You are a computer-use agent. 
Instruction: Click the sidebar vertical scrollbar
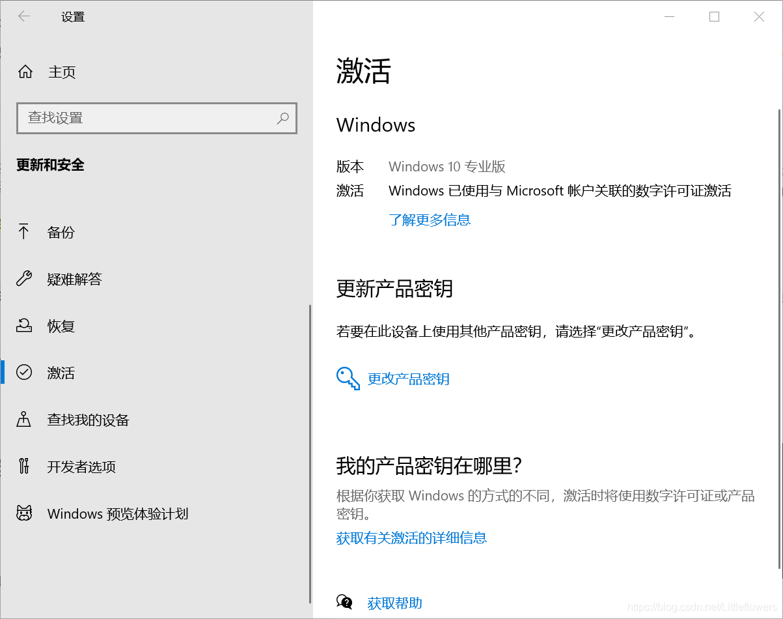coord(310,455)
